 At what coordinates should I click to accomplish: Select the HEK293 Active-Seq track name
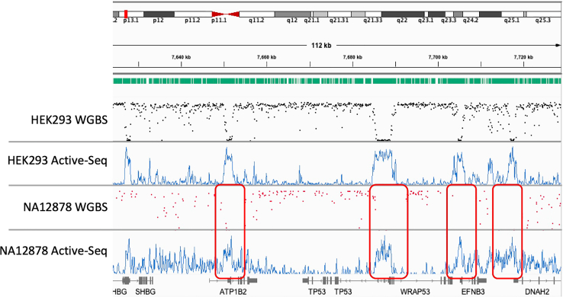[x=57, y=161]
